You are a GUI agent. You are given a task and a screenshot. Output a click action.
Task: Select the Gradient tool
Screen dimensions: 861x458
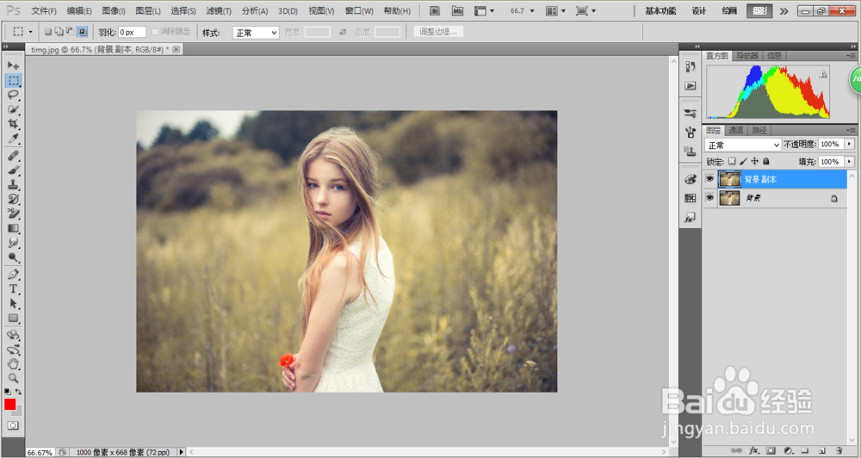click(x=13, y=228)
